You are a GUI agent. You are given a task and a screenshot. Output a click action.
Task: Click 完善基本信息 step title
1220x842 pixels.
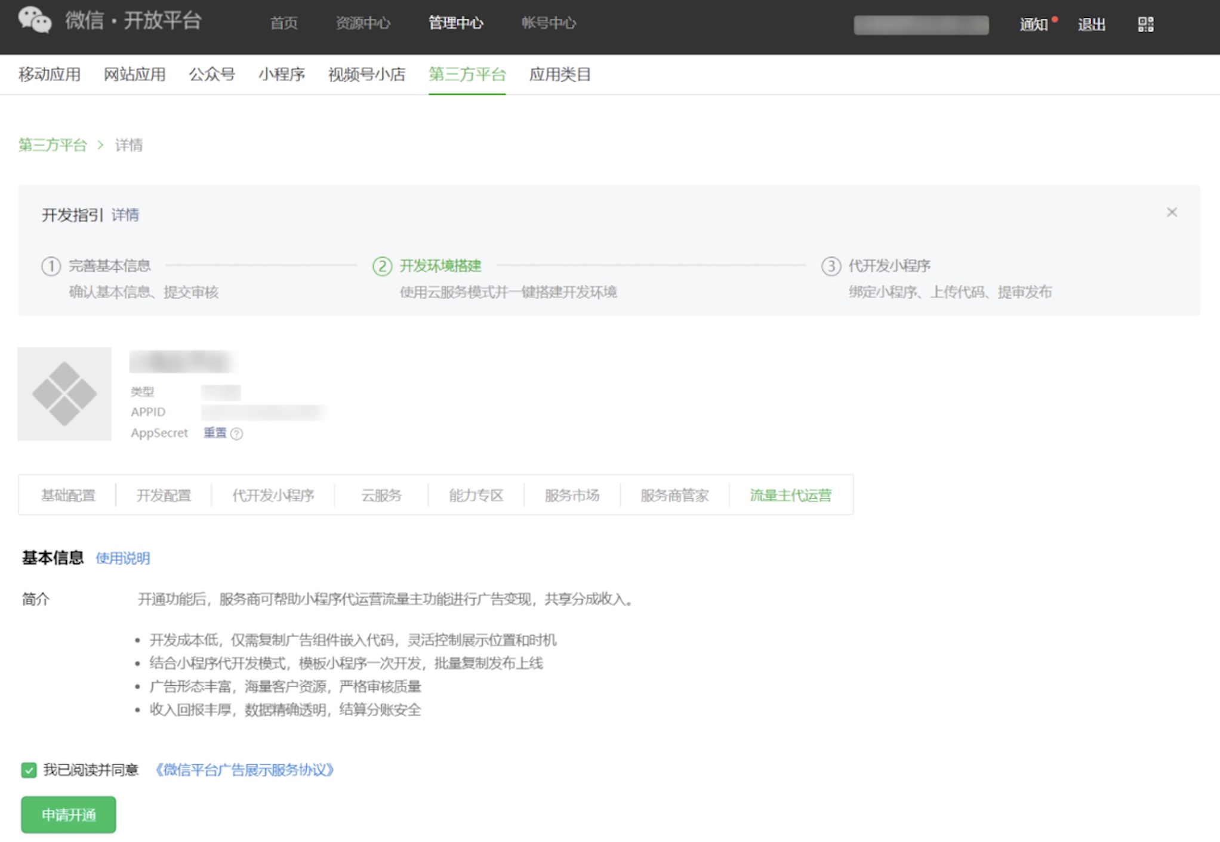coord(110,266)
